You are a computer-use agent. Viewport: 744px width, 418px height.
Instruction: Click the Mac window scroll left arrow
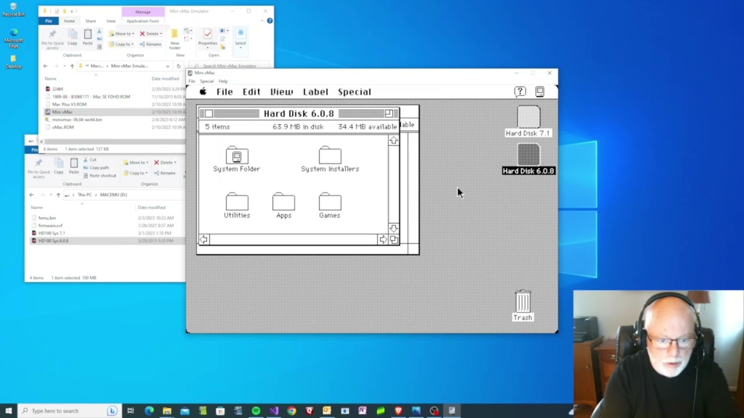[x=203, y=239]
